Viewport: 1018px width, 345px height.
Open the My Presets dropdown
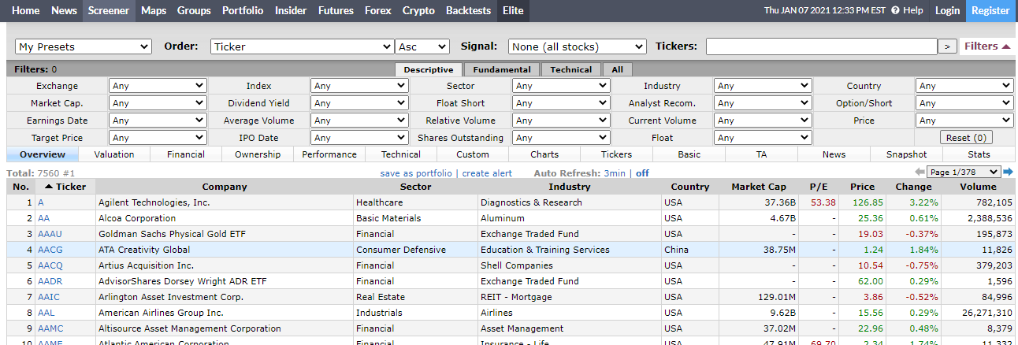84,46
